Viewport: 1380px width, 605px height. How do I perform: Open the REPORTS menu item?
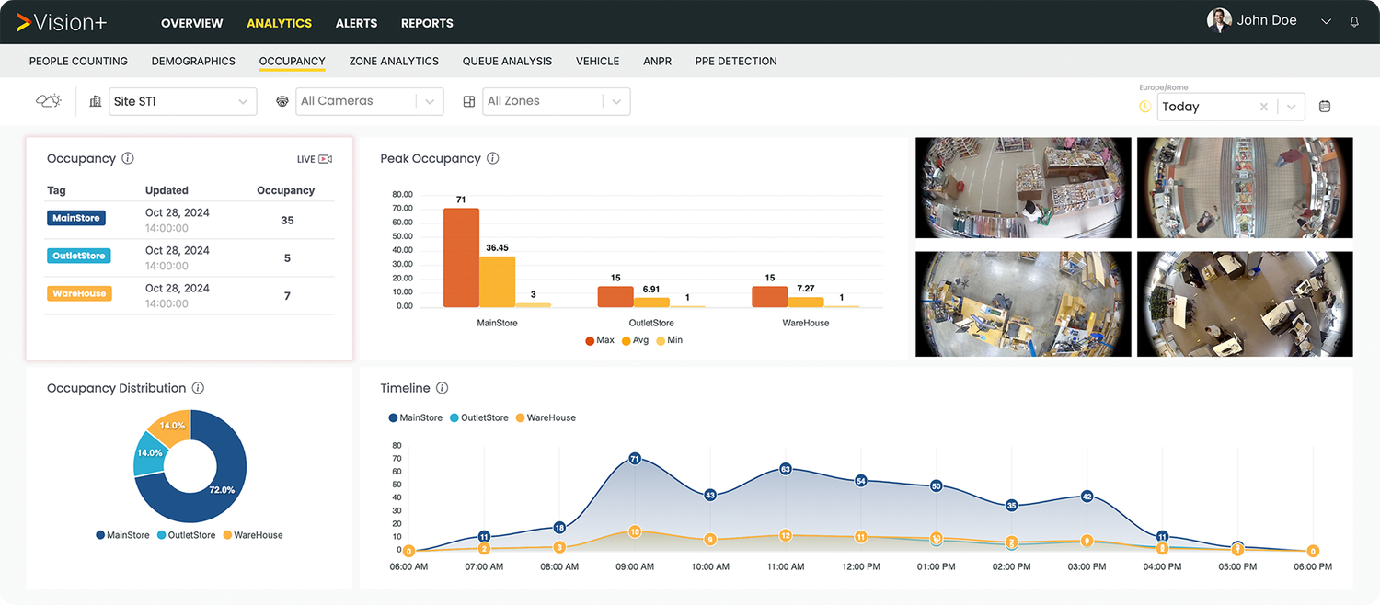click(427, 23)
